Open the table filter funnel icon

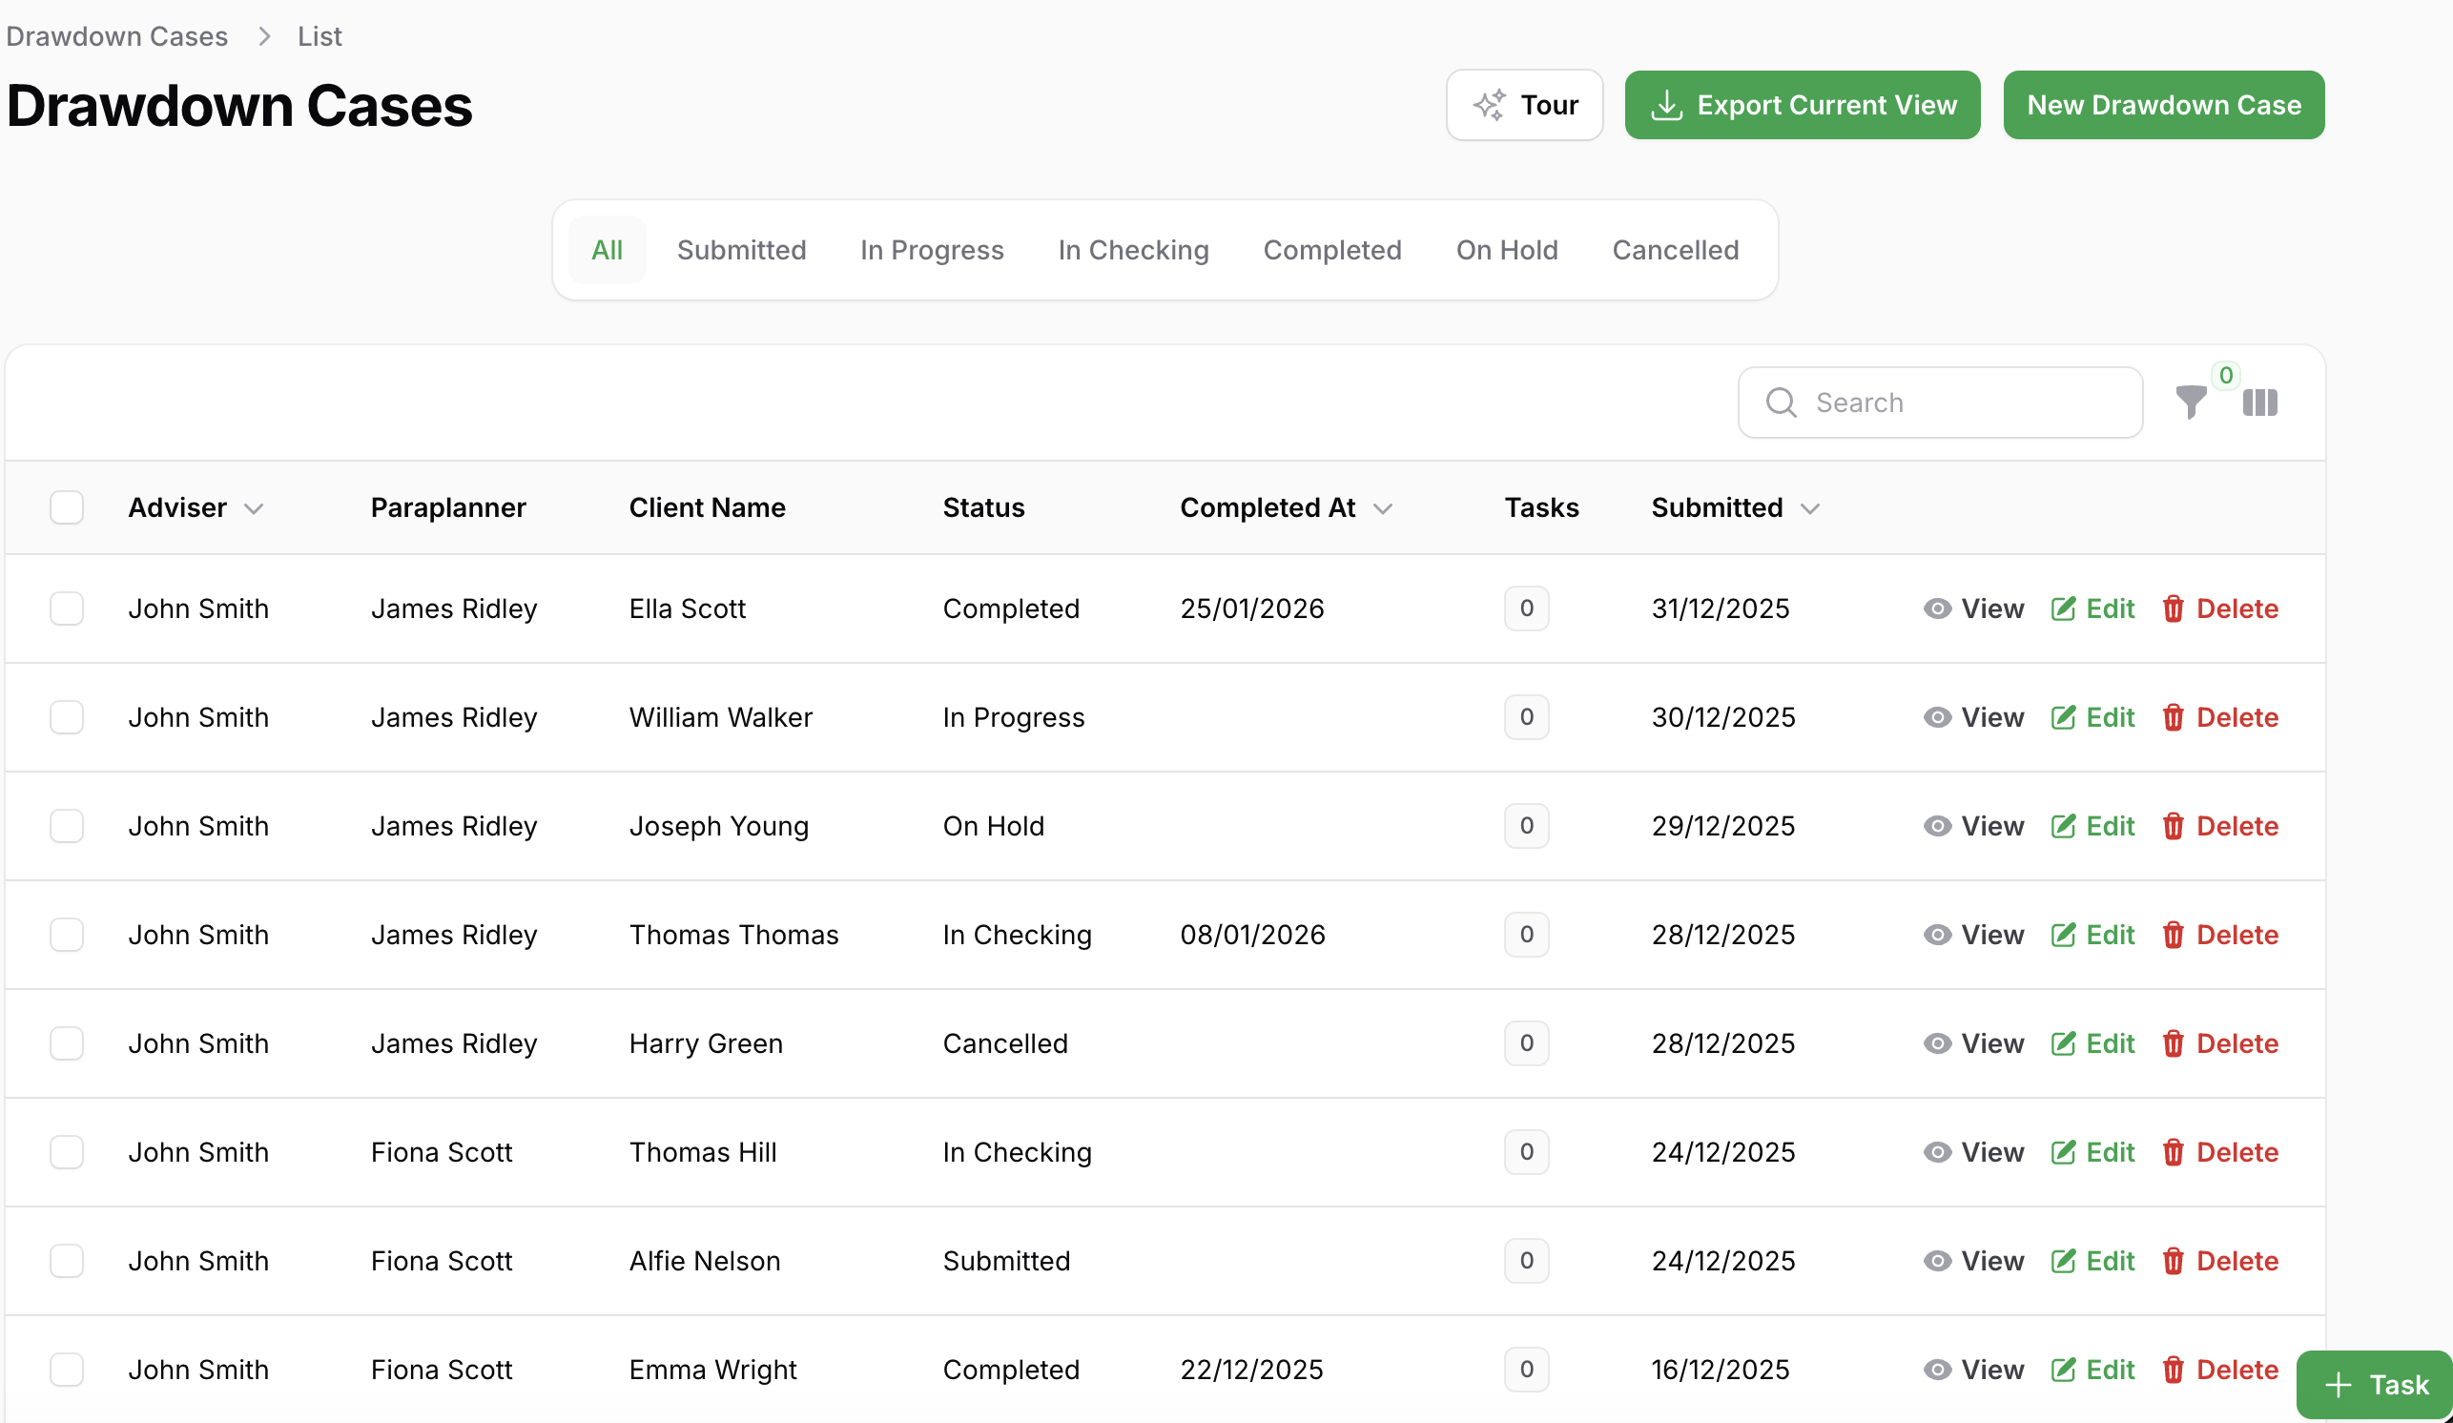coord(2190,402)
